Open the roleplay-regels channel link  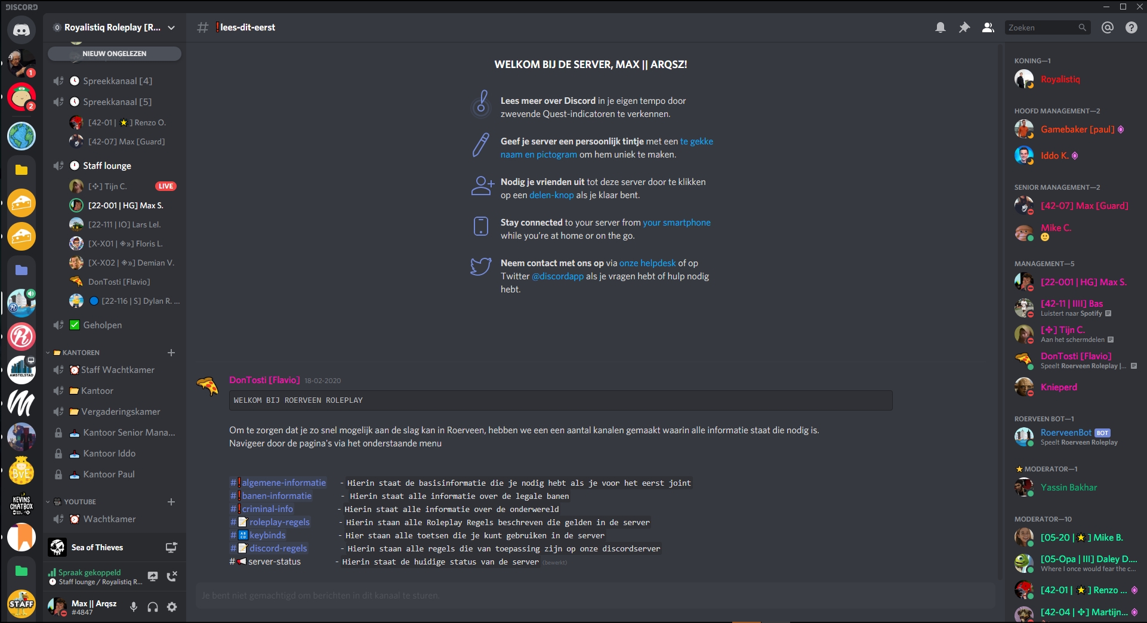(x=279, y=522)
